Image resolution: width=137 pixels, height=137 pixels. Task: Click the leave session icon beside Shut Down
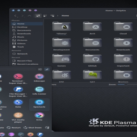pos(47,127)
